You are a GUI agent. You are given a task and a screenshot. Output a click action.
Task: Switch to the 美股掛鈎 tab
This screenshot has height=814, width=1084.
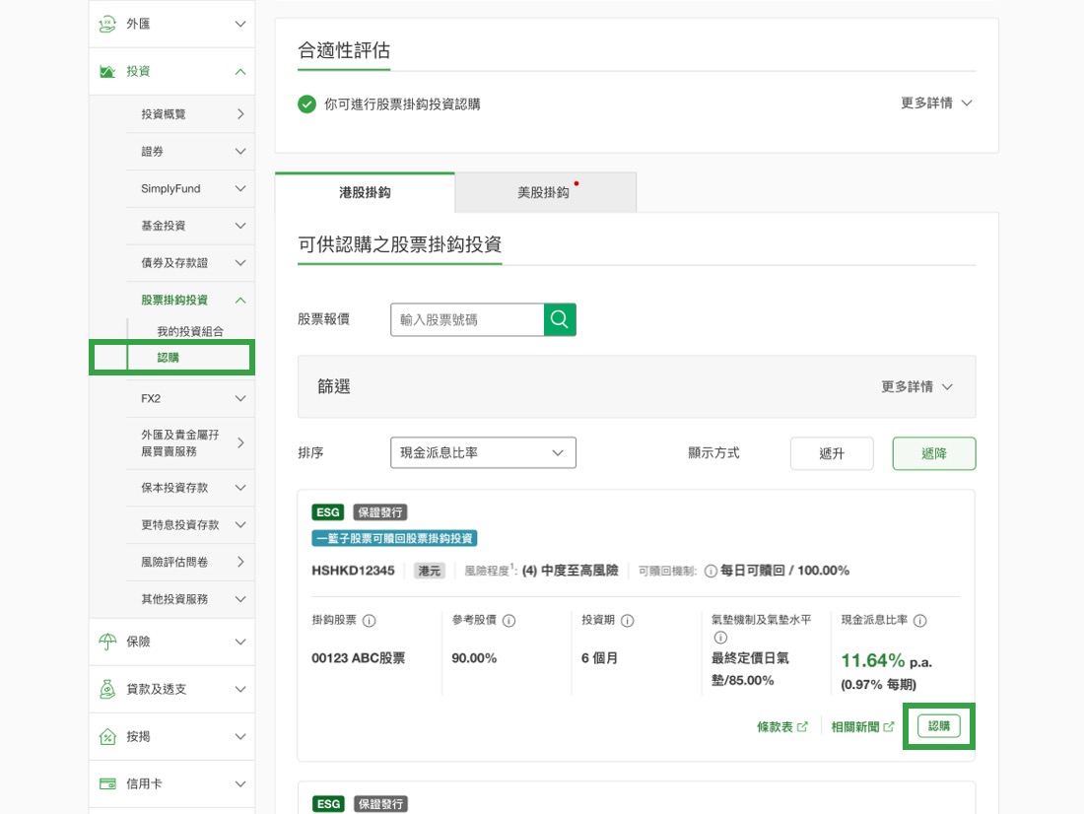click(x=545, y=192)
